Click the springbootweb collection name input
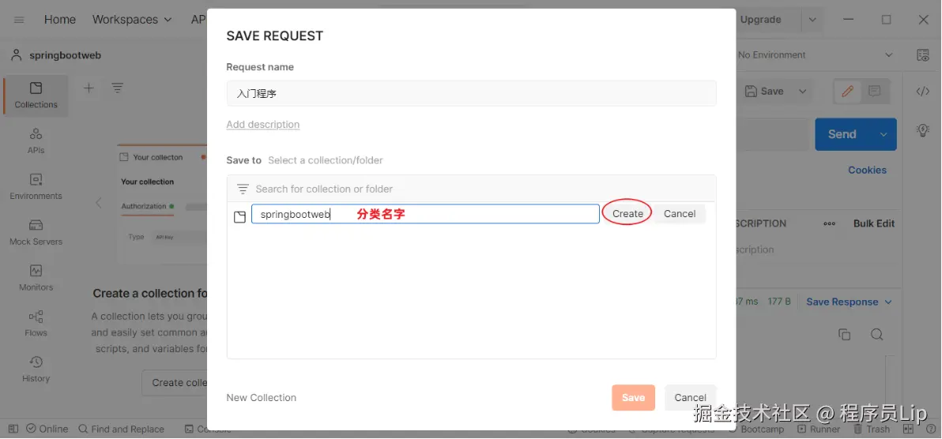The image size is (942, 439). click(x=425, y=214)
